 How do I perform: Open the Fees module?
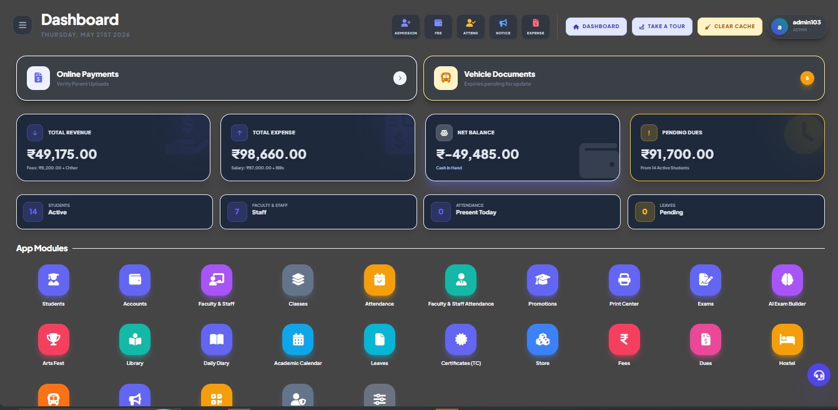[x=624, y=339]
